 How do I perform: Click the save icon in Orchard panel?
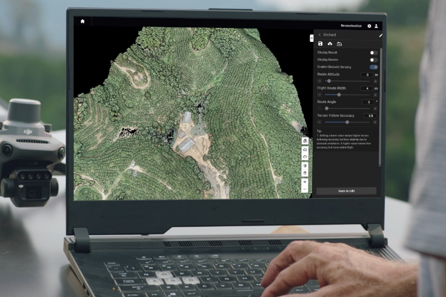point(320,44)
